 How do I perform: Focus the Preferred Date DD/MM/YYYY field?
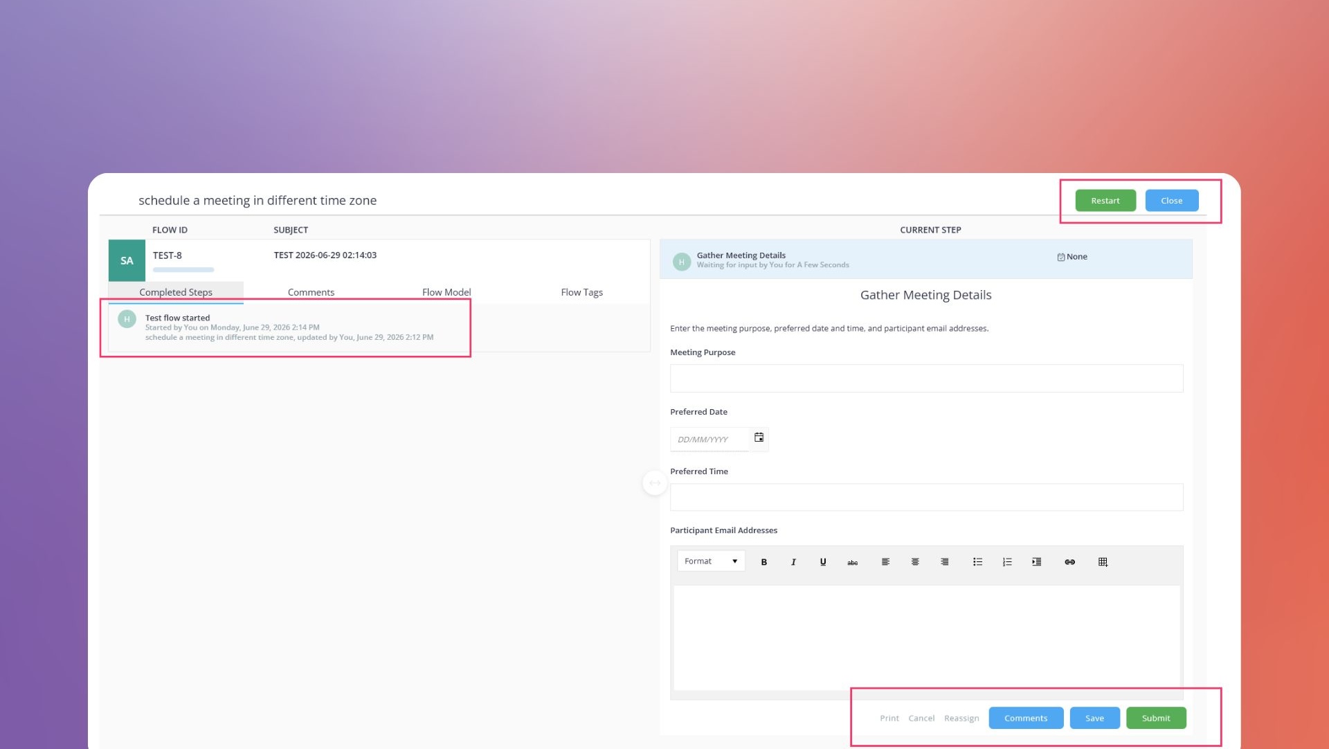(709, 440)
